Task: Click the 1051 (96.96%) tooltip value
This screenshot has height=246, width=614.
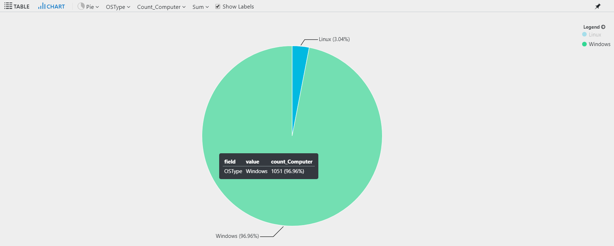Action: click(x=288, y=171)
